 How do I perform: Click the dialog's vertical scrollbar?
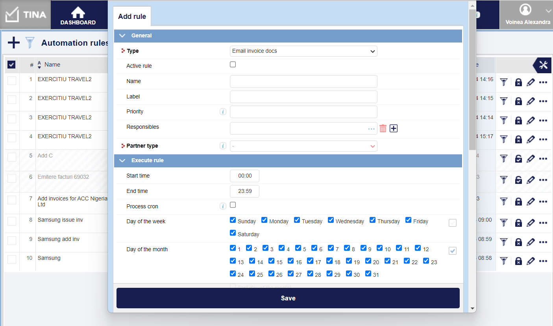[472, 79]
